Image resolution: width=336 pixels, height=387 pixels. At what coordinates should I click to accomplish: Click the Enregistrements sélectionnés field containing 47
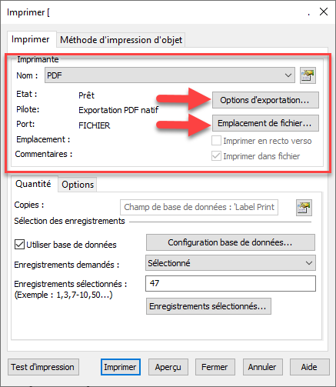[x=231, y=283]
